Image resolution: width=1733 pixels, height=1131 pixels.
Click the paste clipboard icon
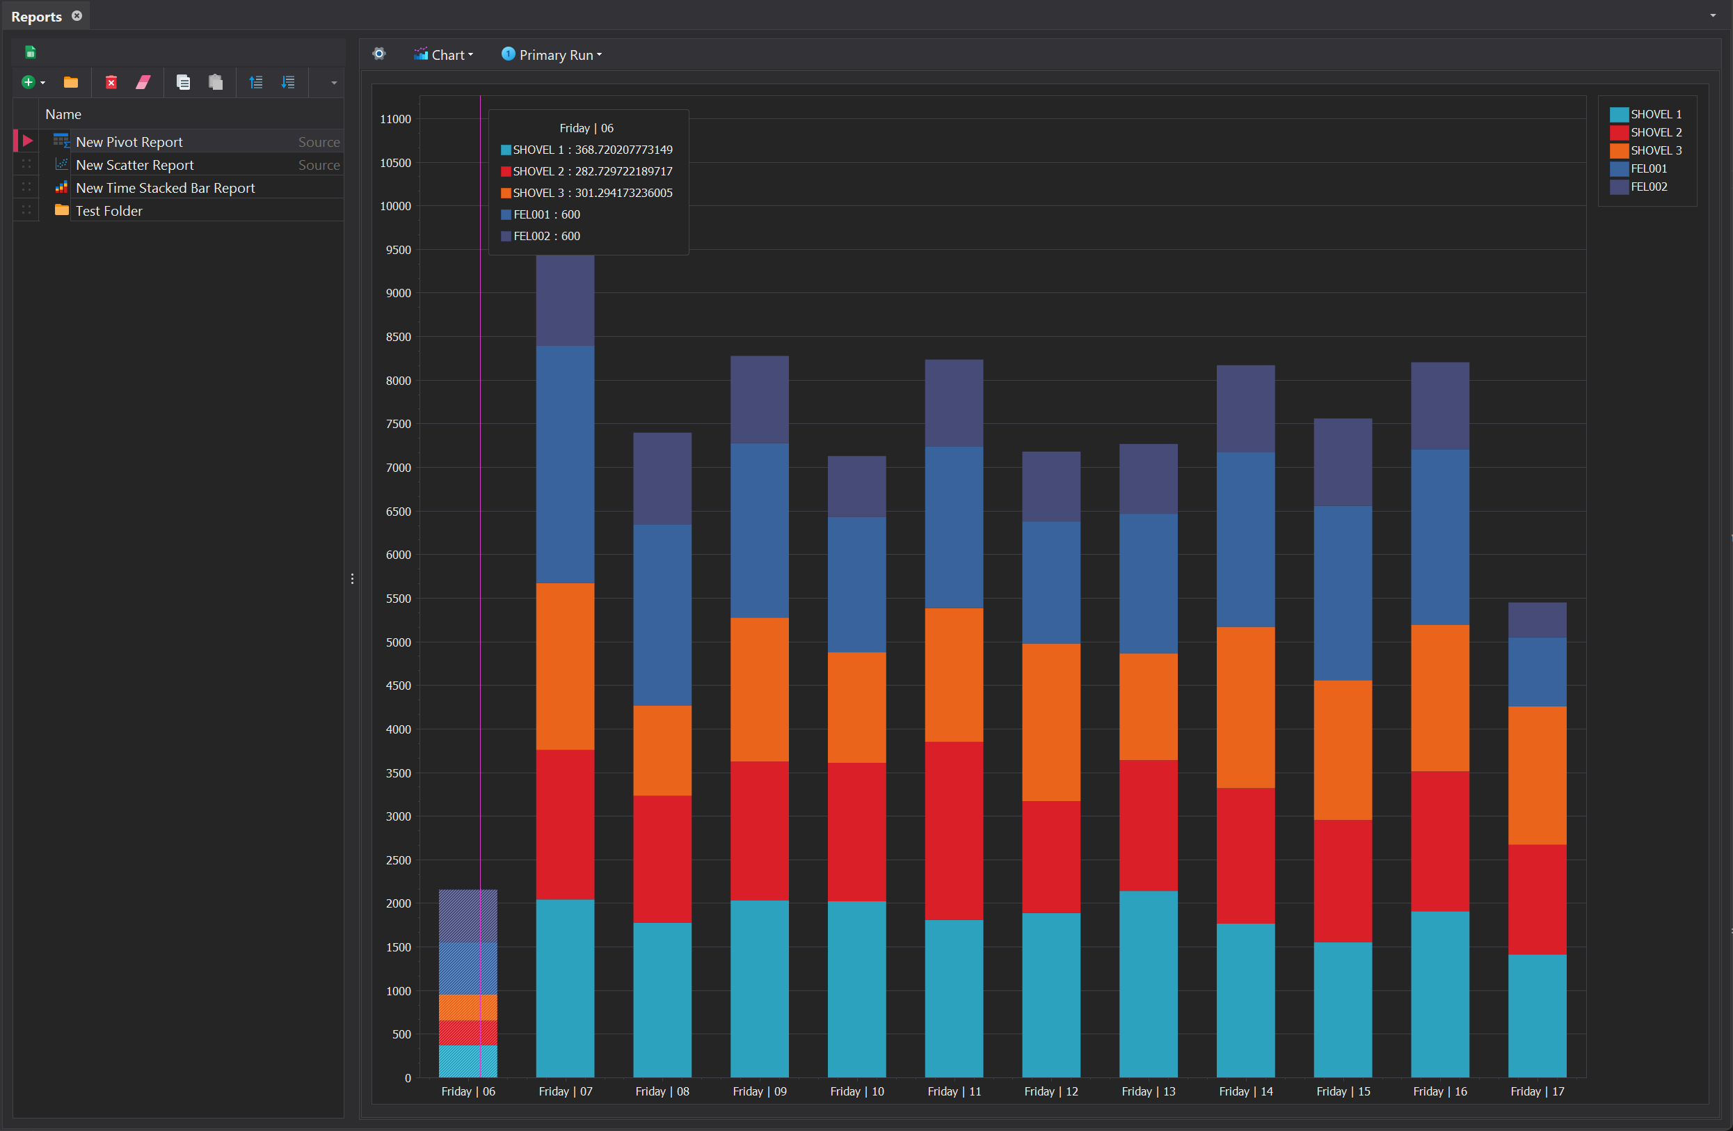coord(216,82)
